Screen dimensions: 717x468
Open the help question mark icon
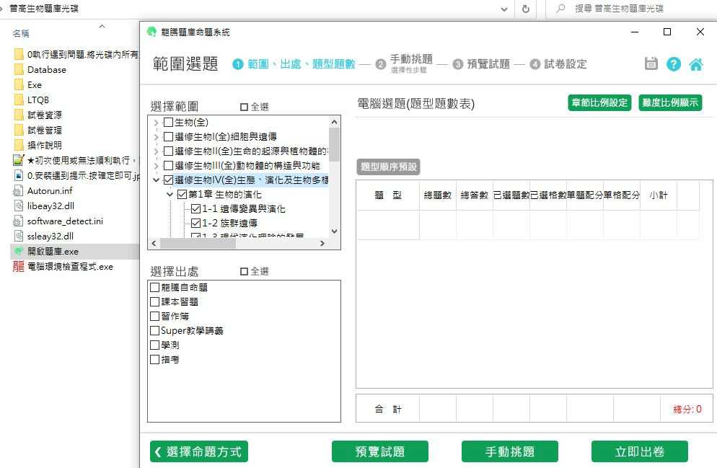673,64
